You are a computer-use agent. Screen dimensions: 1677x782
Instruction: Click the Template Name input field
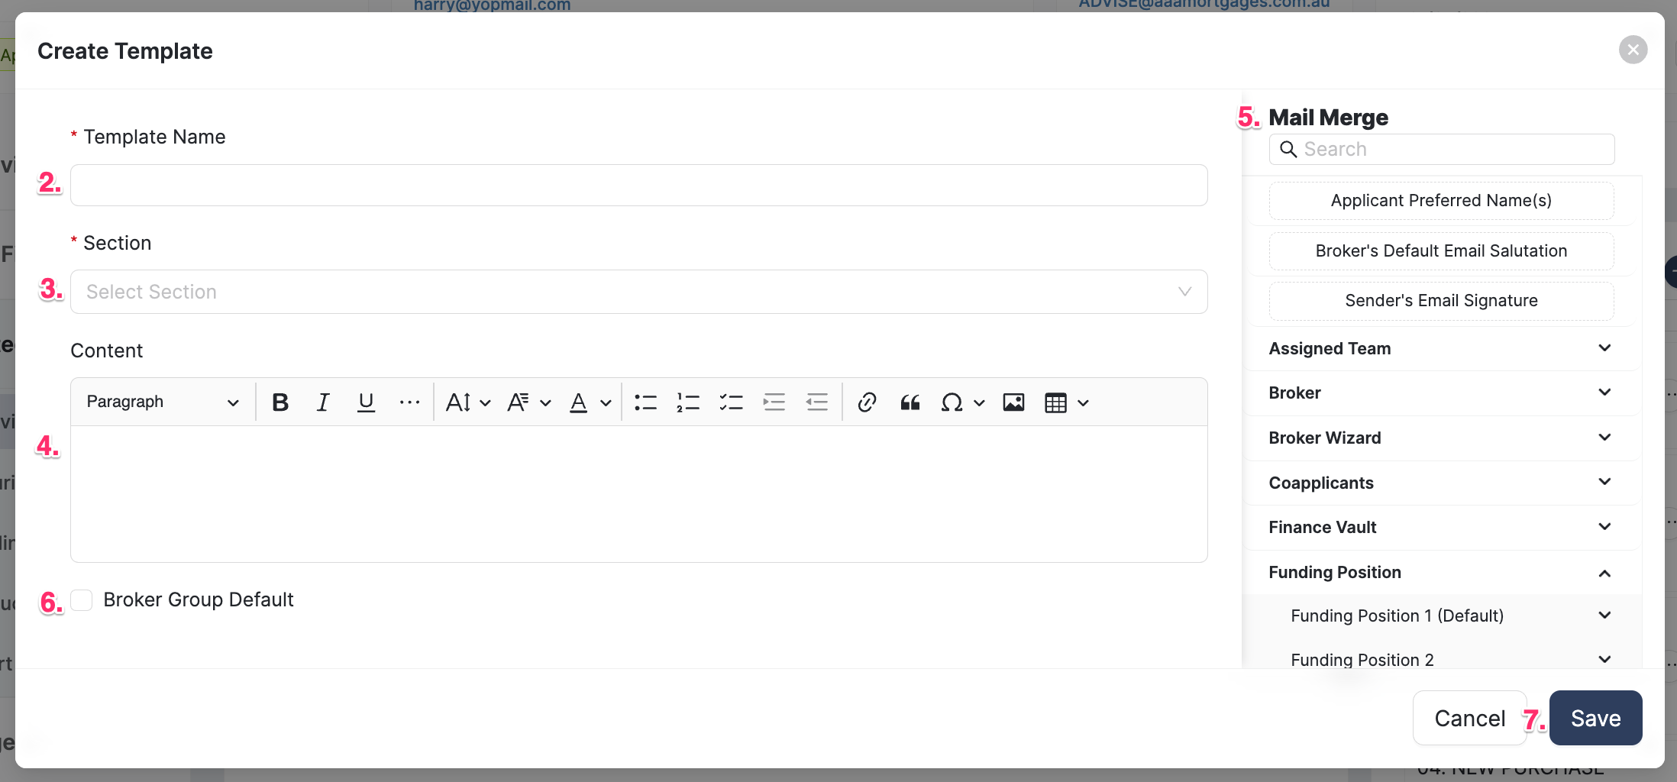[638, 186]
